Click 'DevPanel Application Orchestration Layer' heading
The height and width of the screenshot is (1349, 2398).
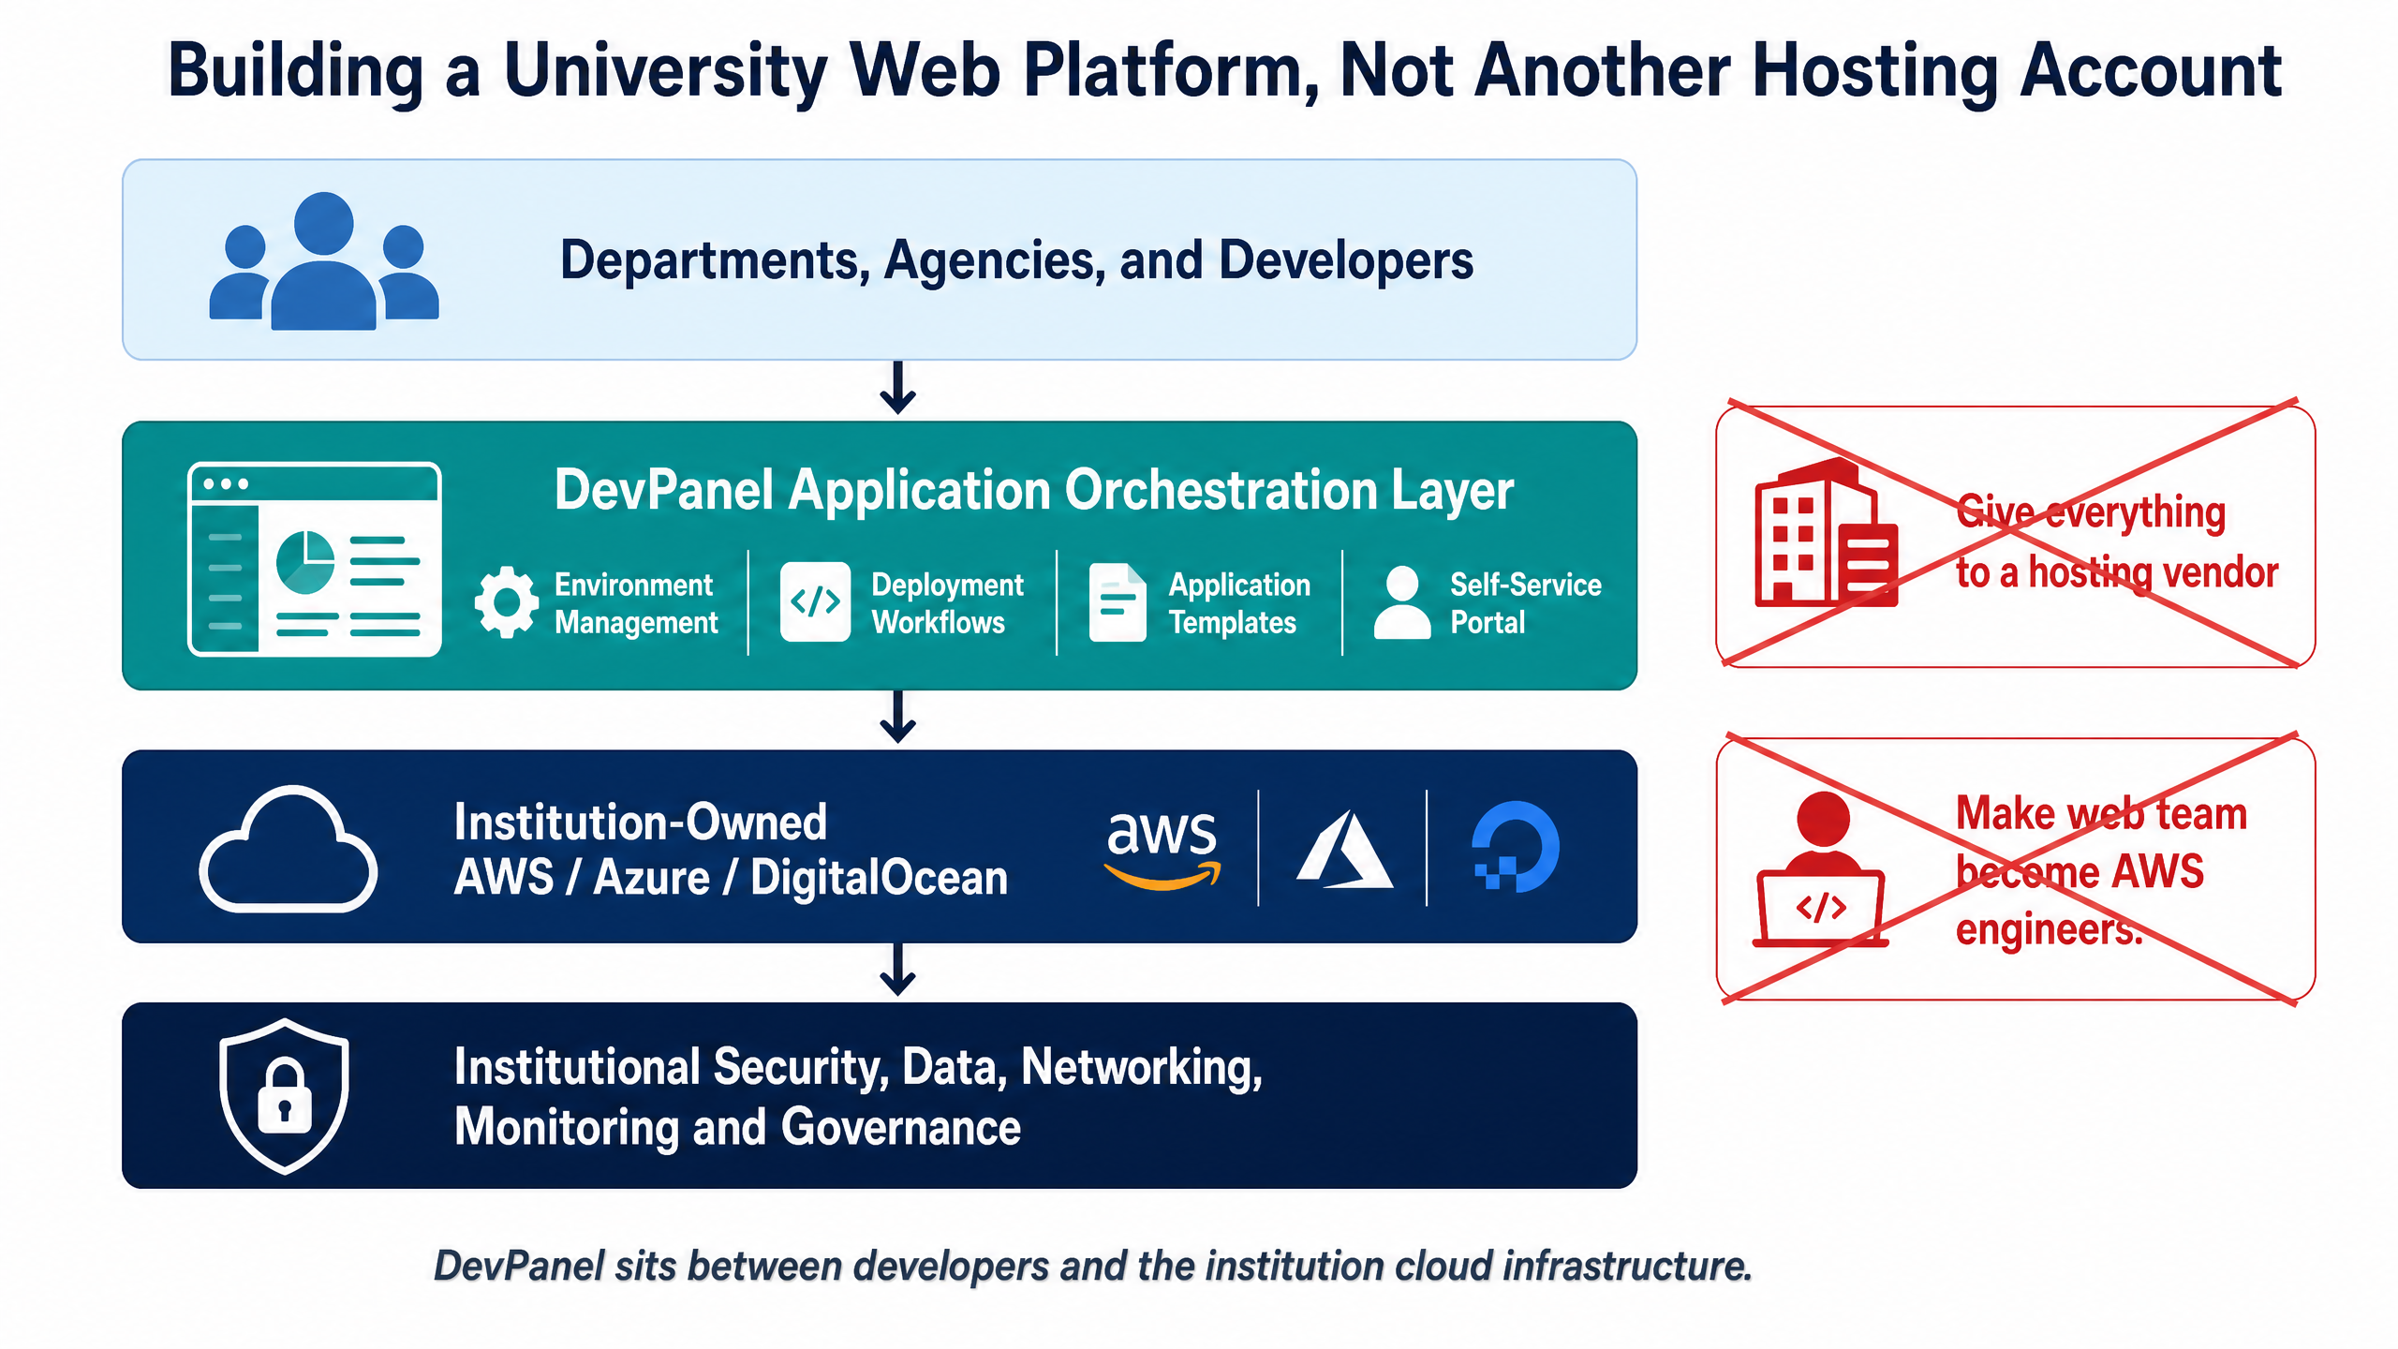[1033, 490]
